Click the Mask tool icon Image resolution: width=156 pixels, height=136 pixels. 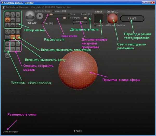point(8,37)
